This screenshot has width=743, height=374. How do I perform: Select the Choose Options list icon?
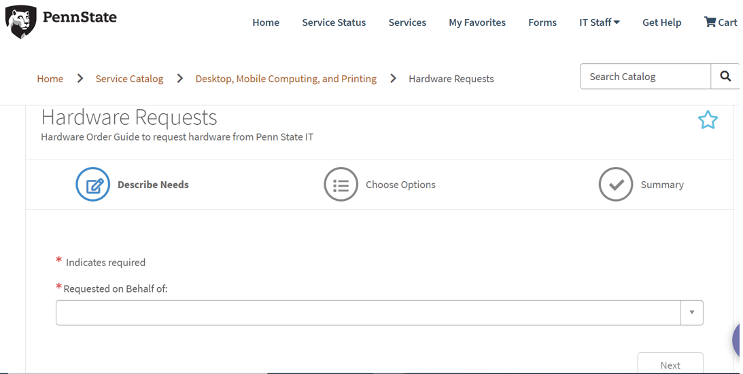pyautogui.click(x=341, y=184)
